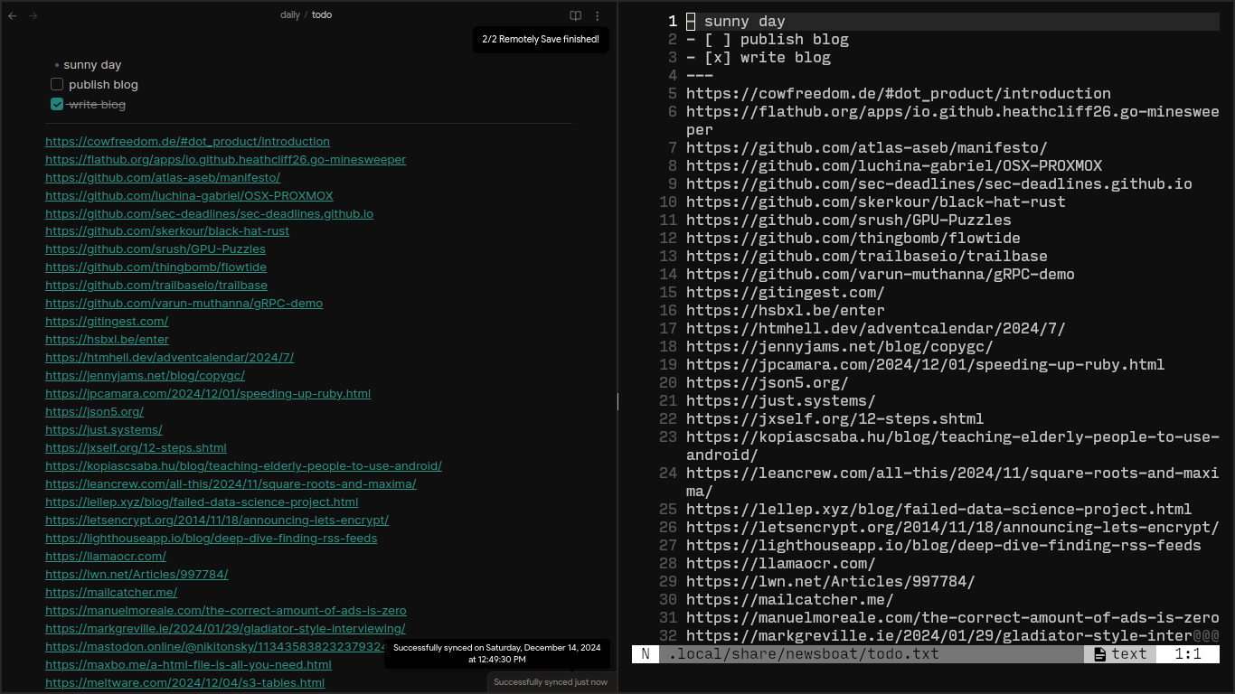The width and height of the screenshot is (1235, 694).
Task: Open the manuelmoreale.com ads link
Action: pyautogui.click(x=226, y=610)
